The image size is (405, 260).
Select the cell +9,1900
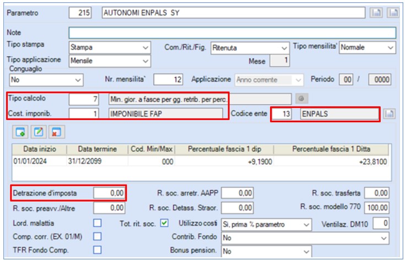pos(224,161)
